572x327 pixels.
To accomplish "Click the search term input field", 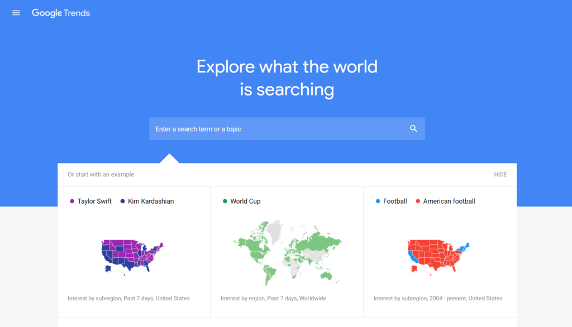I will (x=279, y=129).
